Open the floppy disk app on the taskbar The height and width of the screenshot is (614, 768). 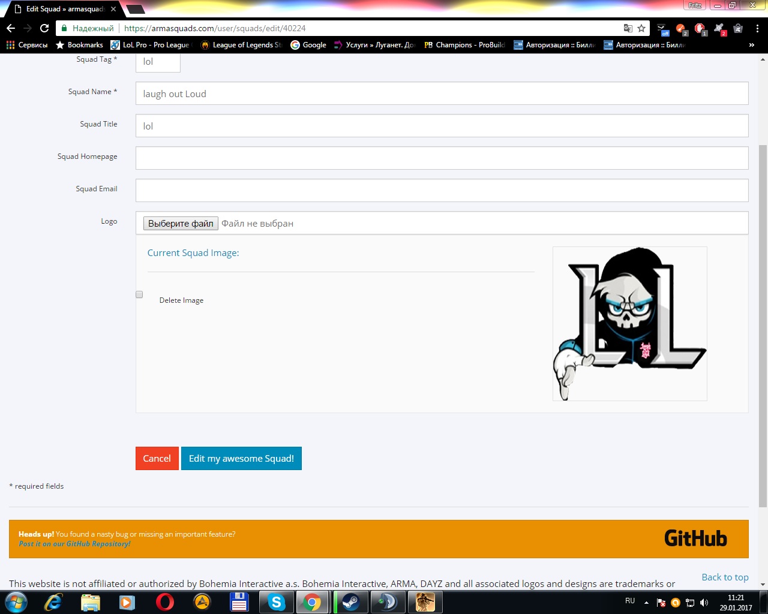coord(239,602)
